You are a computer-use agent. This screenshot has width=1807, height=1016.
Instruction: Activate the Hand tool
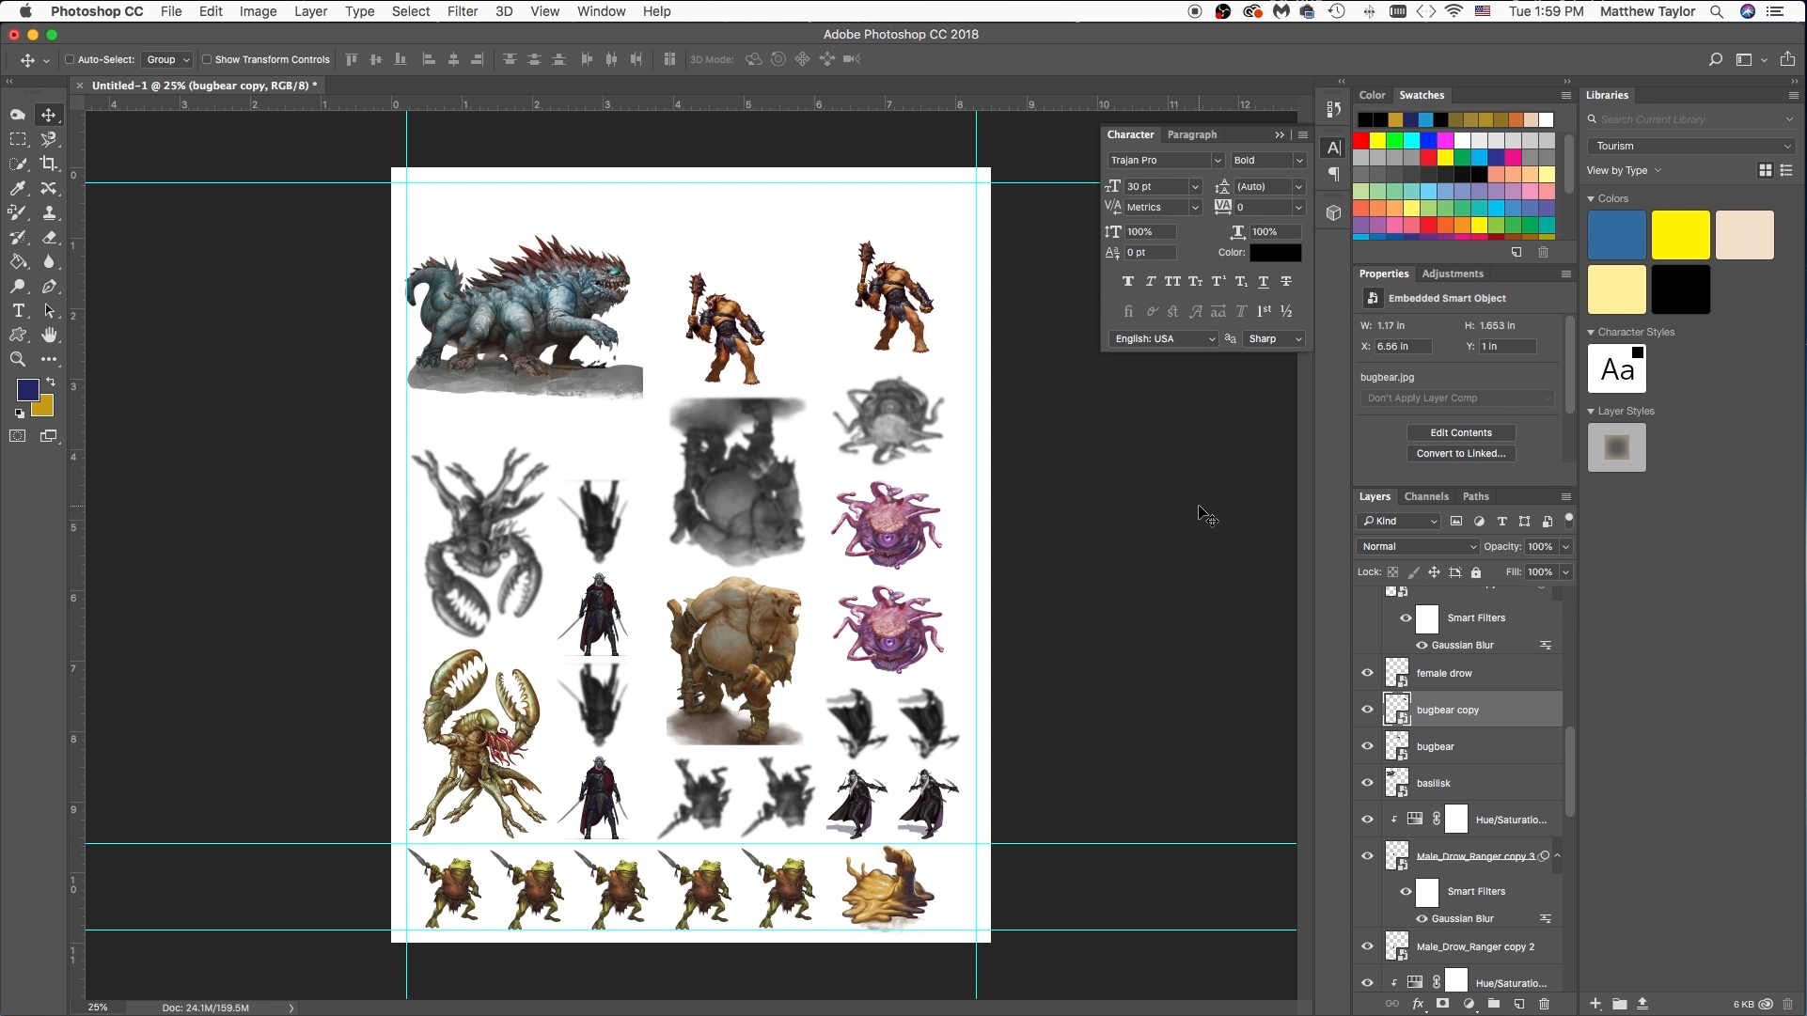[49, 335]
